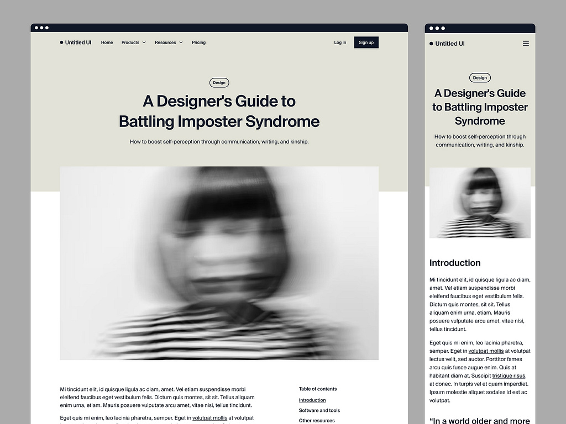Screen dimensions: 566x424
Task: Click the volutpat mollis link in mobile paragraph
Action: point(485,351)
